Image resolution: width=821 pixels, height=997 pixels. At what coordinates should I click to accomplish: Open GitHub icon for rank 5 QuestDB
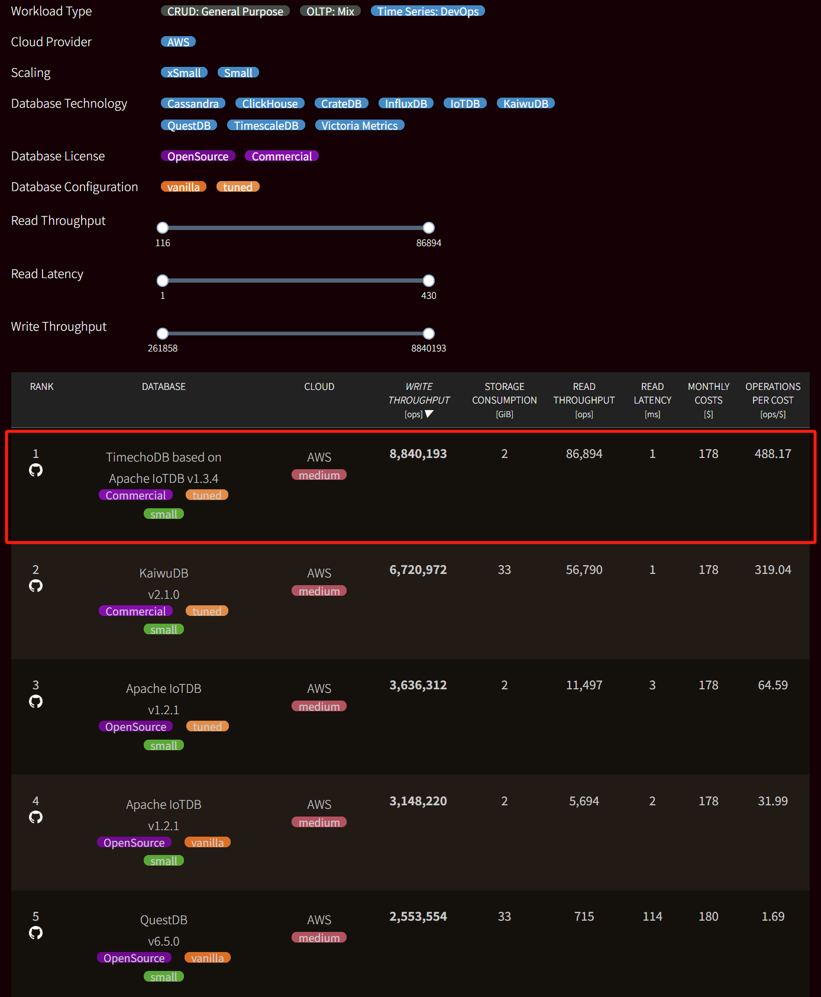click(x=36, y=933)
